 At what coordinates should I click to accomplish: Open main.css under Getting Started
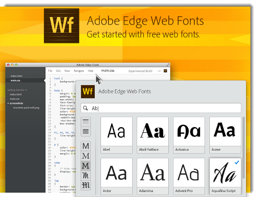pyautogui.click(x=15, y=99)
